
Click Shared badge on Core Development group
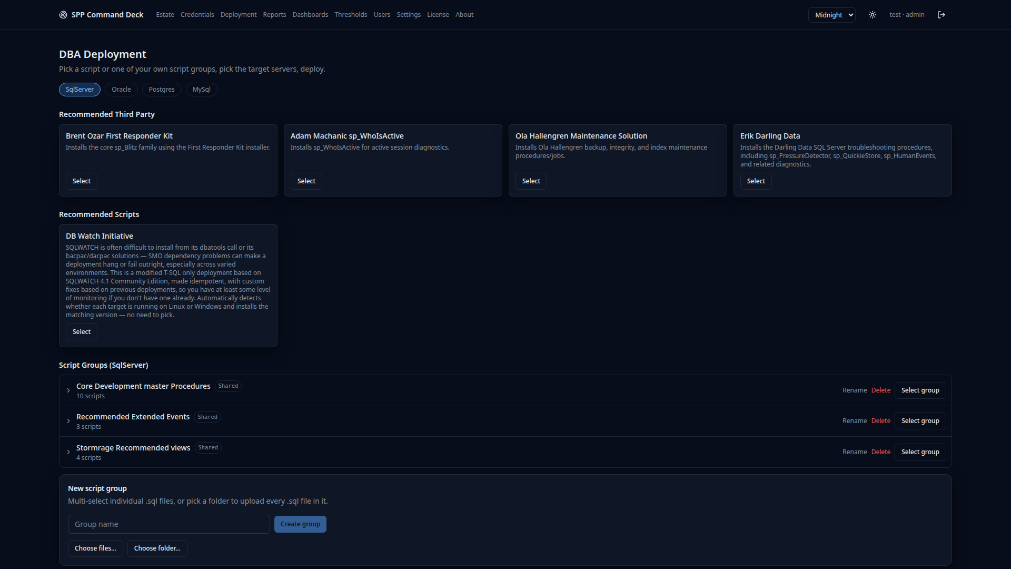pos(228,386)
